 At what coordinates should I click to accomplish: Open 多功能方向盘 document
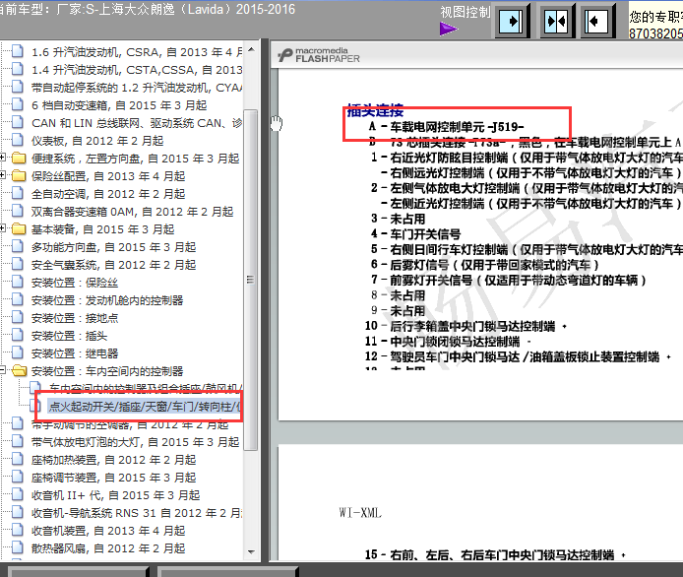point(114,247)
